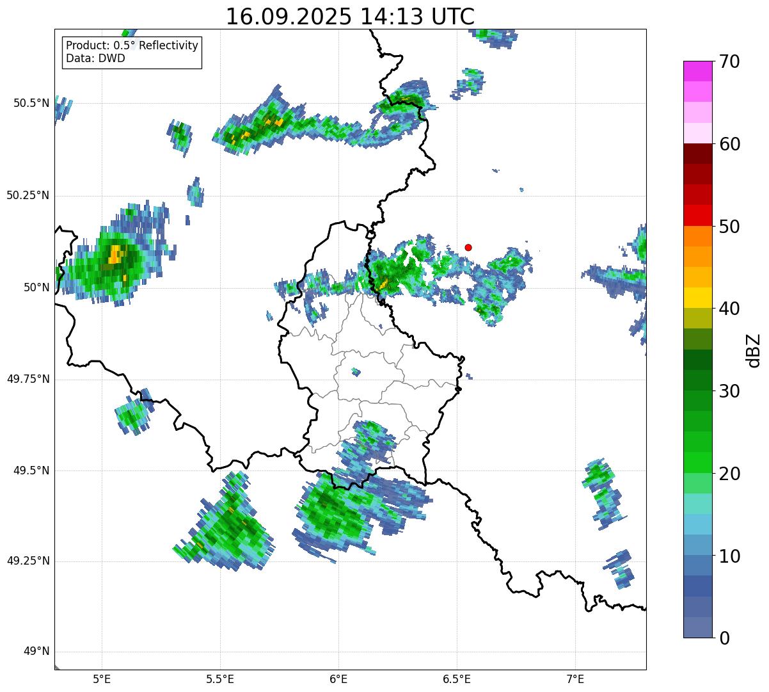This screenshot has width=769, height=692.
Task: Pick the yellow colorbar band at 40
Action: pyautogui.click(x=697, y=298)
